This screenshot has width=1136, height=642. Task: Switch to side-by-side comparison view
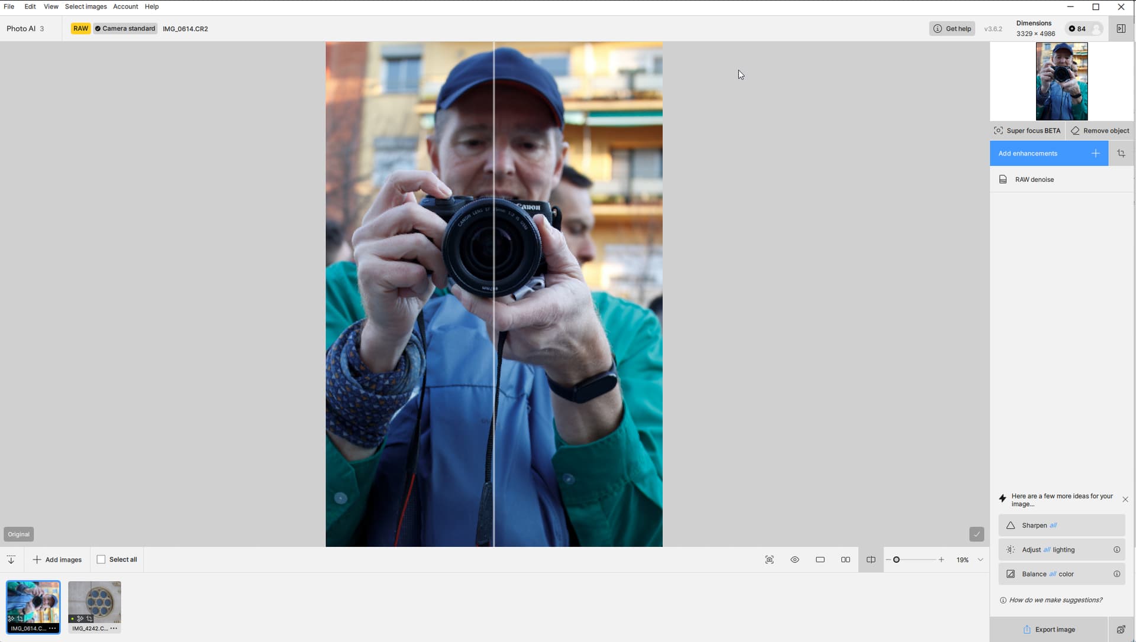pos(845,560)
